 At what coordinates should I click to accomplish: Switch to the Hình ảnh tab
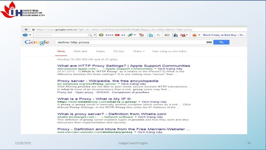coord(80,51)
